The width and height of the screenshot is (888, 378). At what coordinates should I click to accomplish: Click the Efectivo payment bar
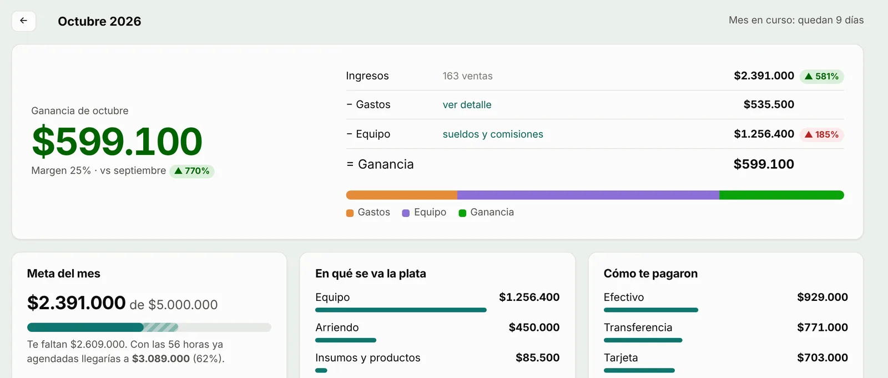tap(651, 310)
